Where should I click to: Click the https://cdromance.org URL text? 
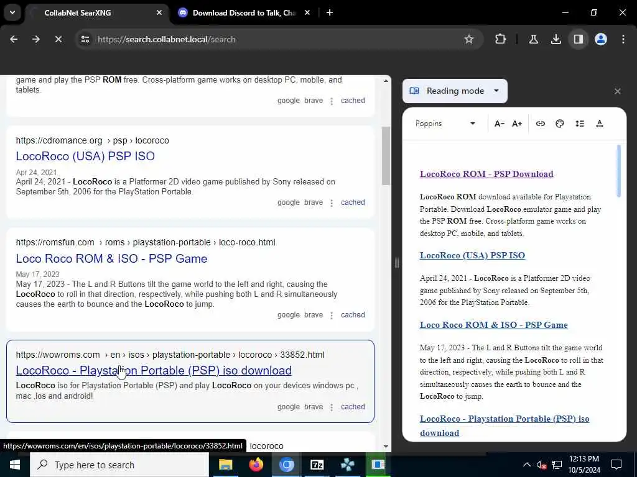[59, 141]
